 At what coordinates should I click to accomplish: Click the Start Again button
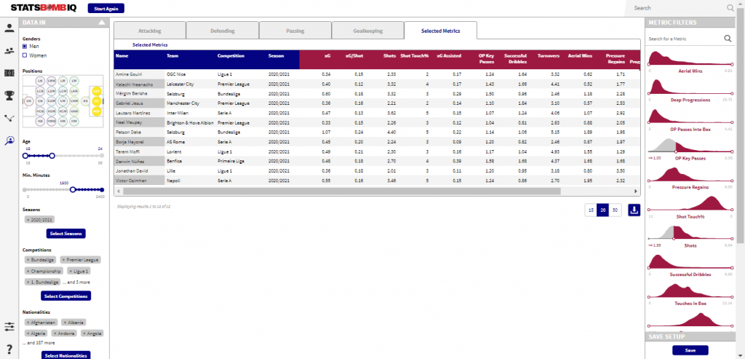click(x=106, y=8)
